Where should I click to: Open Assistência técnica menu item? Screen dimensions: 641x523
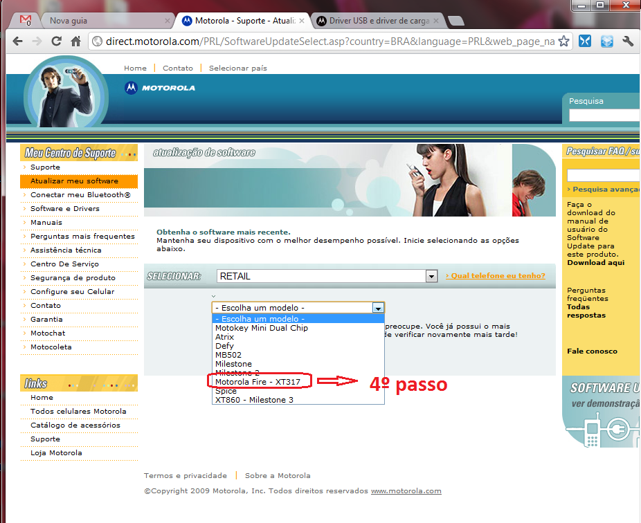click(x=66, y=250)
